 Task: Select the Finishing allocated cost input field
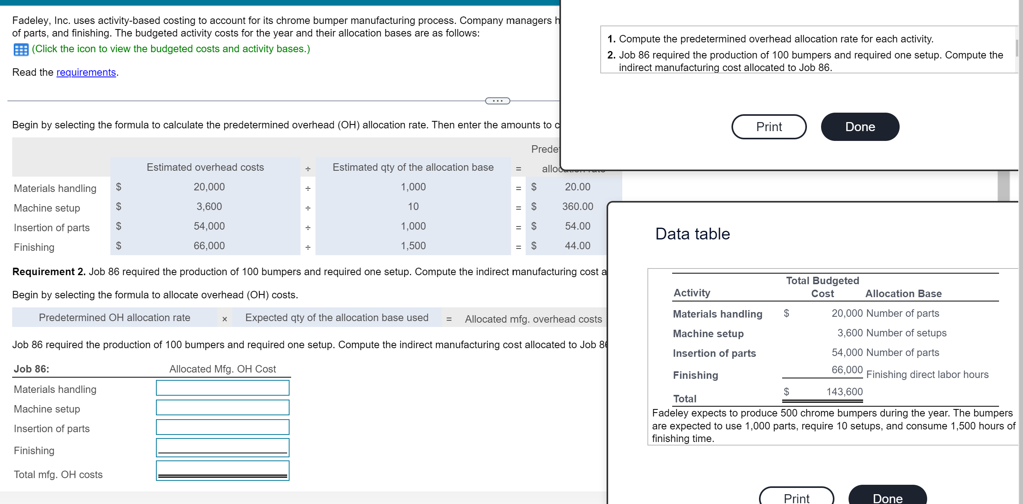point(223,447)
